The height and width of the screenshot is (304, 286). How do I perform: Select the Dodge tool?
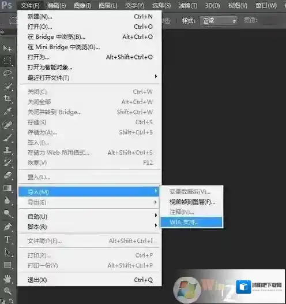(x=7, y=213)
